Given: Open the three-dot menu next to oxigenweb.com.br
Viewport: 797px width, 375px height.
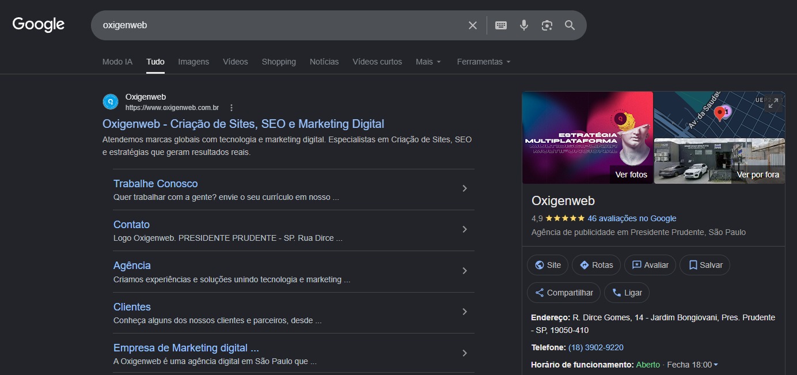Looking at the screenshot, I should click(x=231, y=108).
